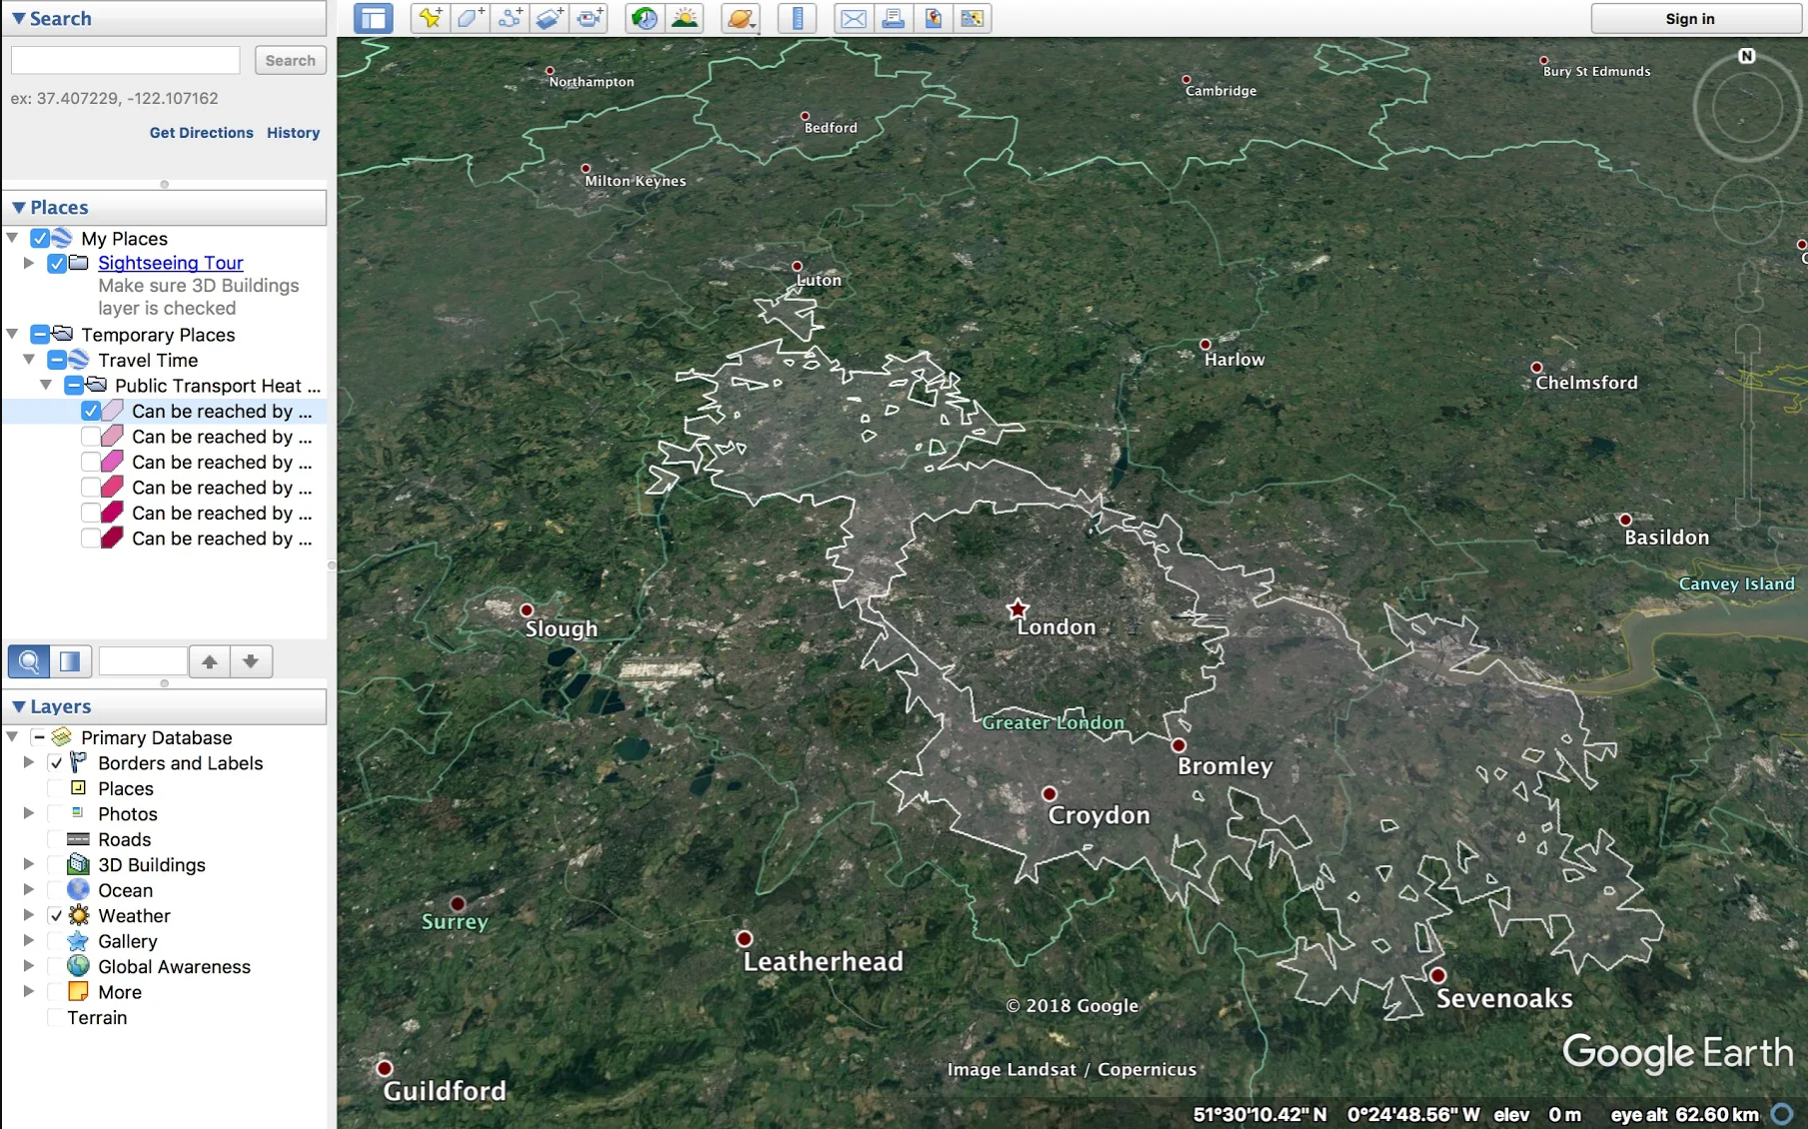The image size is (1808, 1129).
Task: Print the current view
Action: tap(893, 18)
